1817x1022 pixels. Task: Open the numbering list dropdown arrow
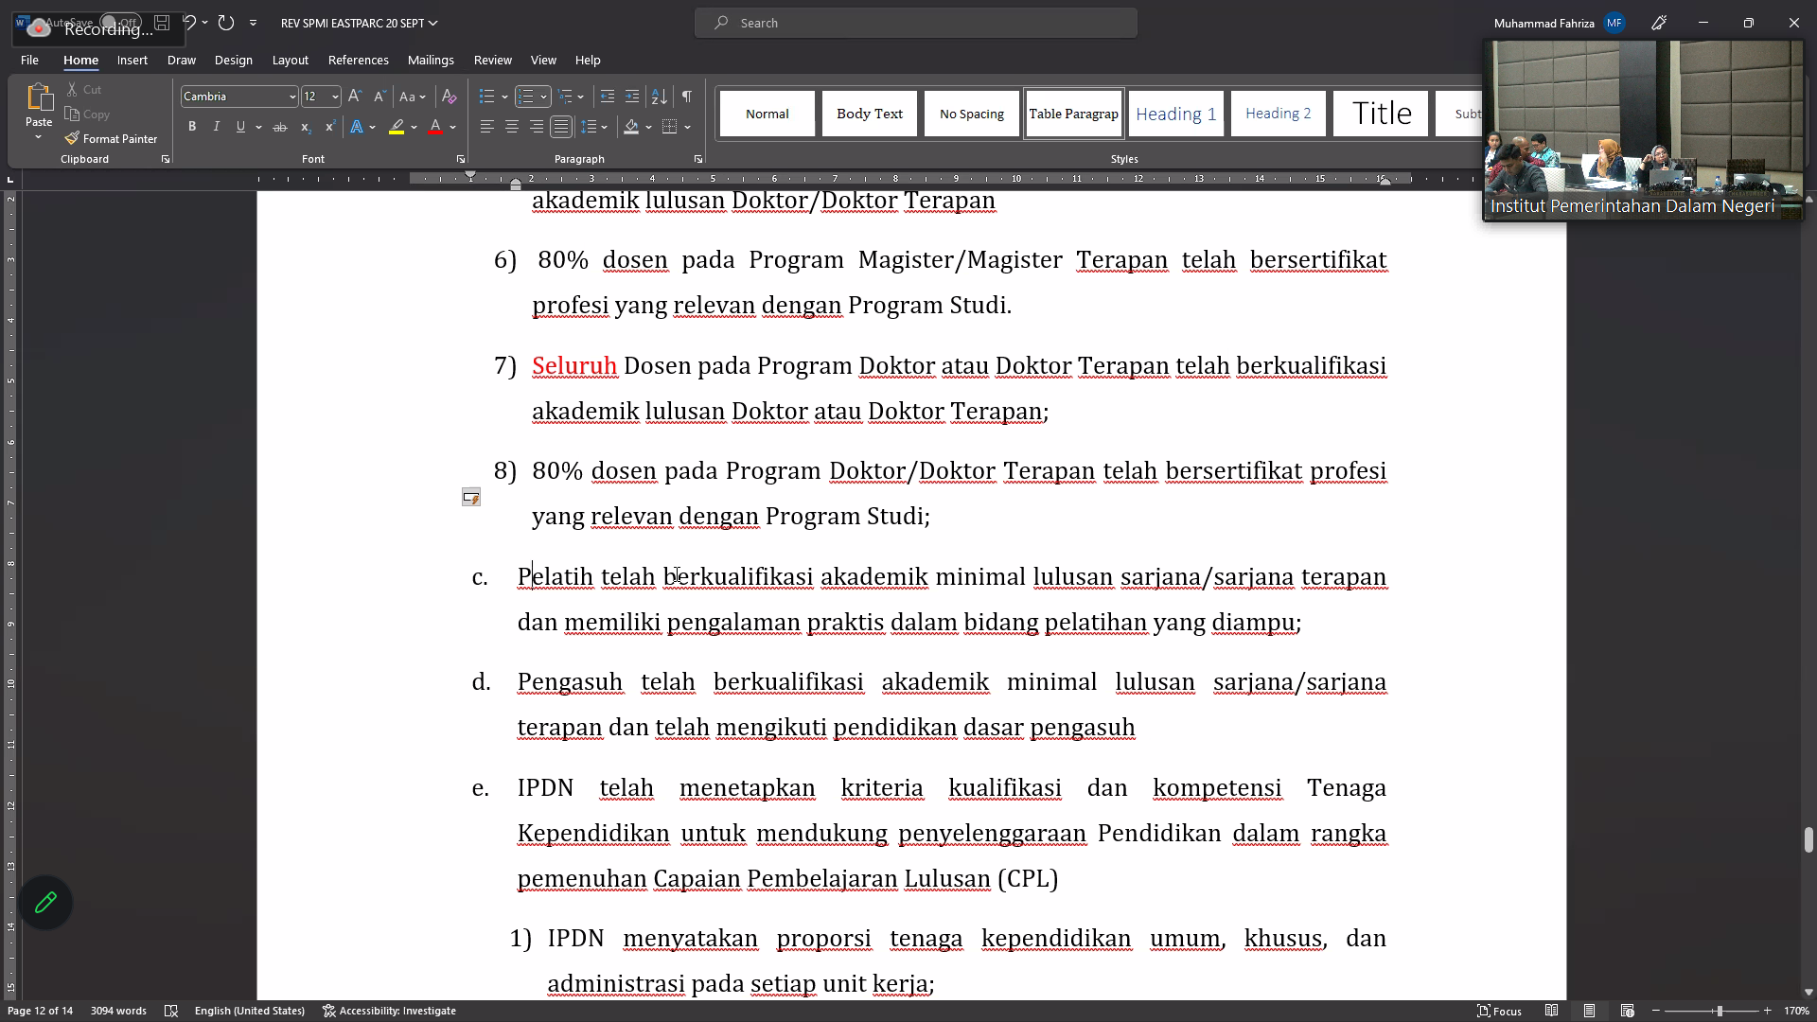(543, 97)
